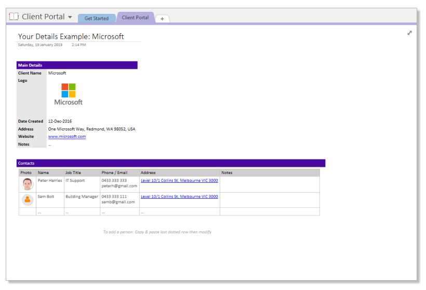
Task: Open the www.microsoft.com website link
Action: (67, 137)
